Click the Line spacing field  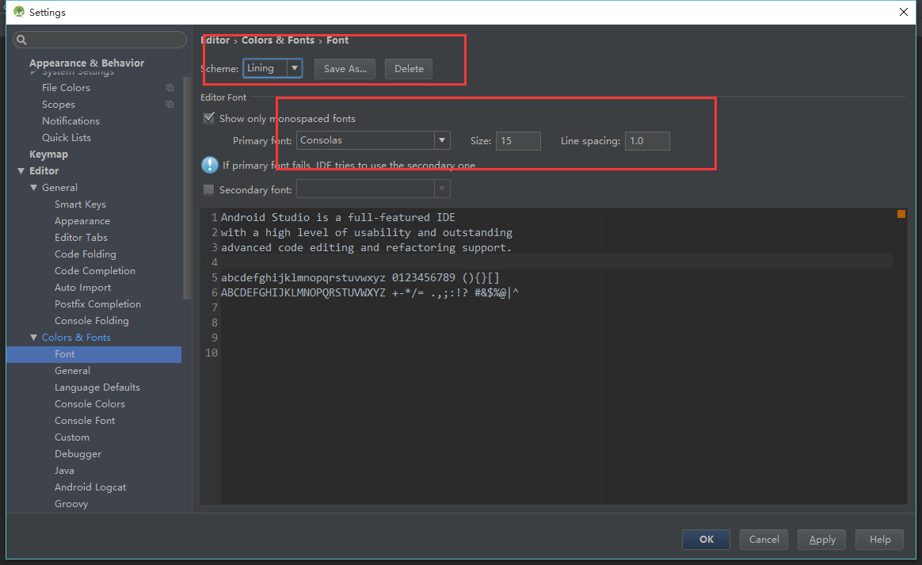click(x=647, y=141)
